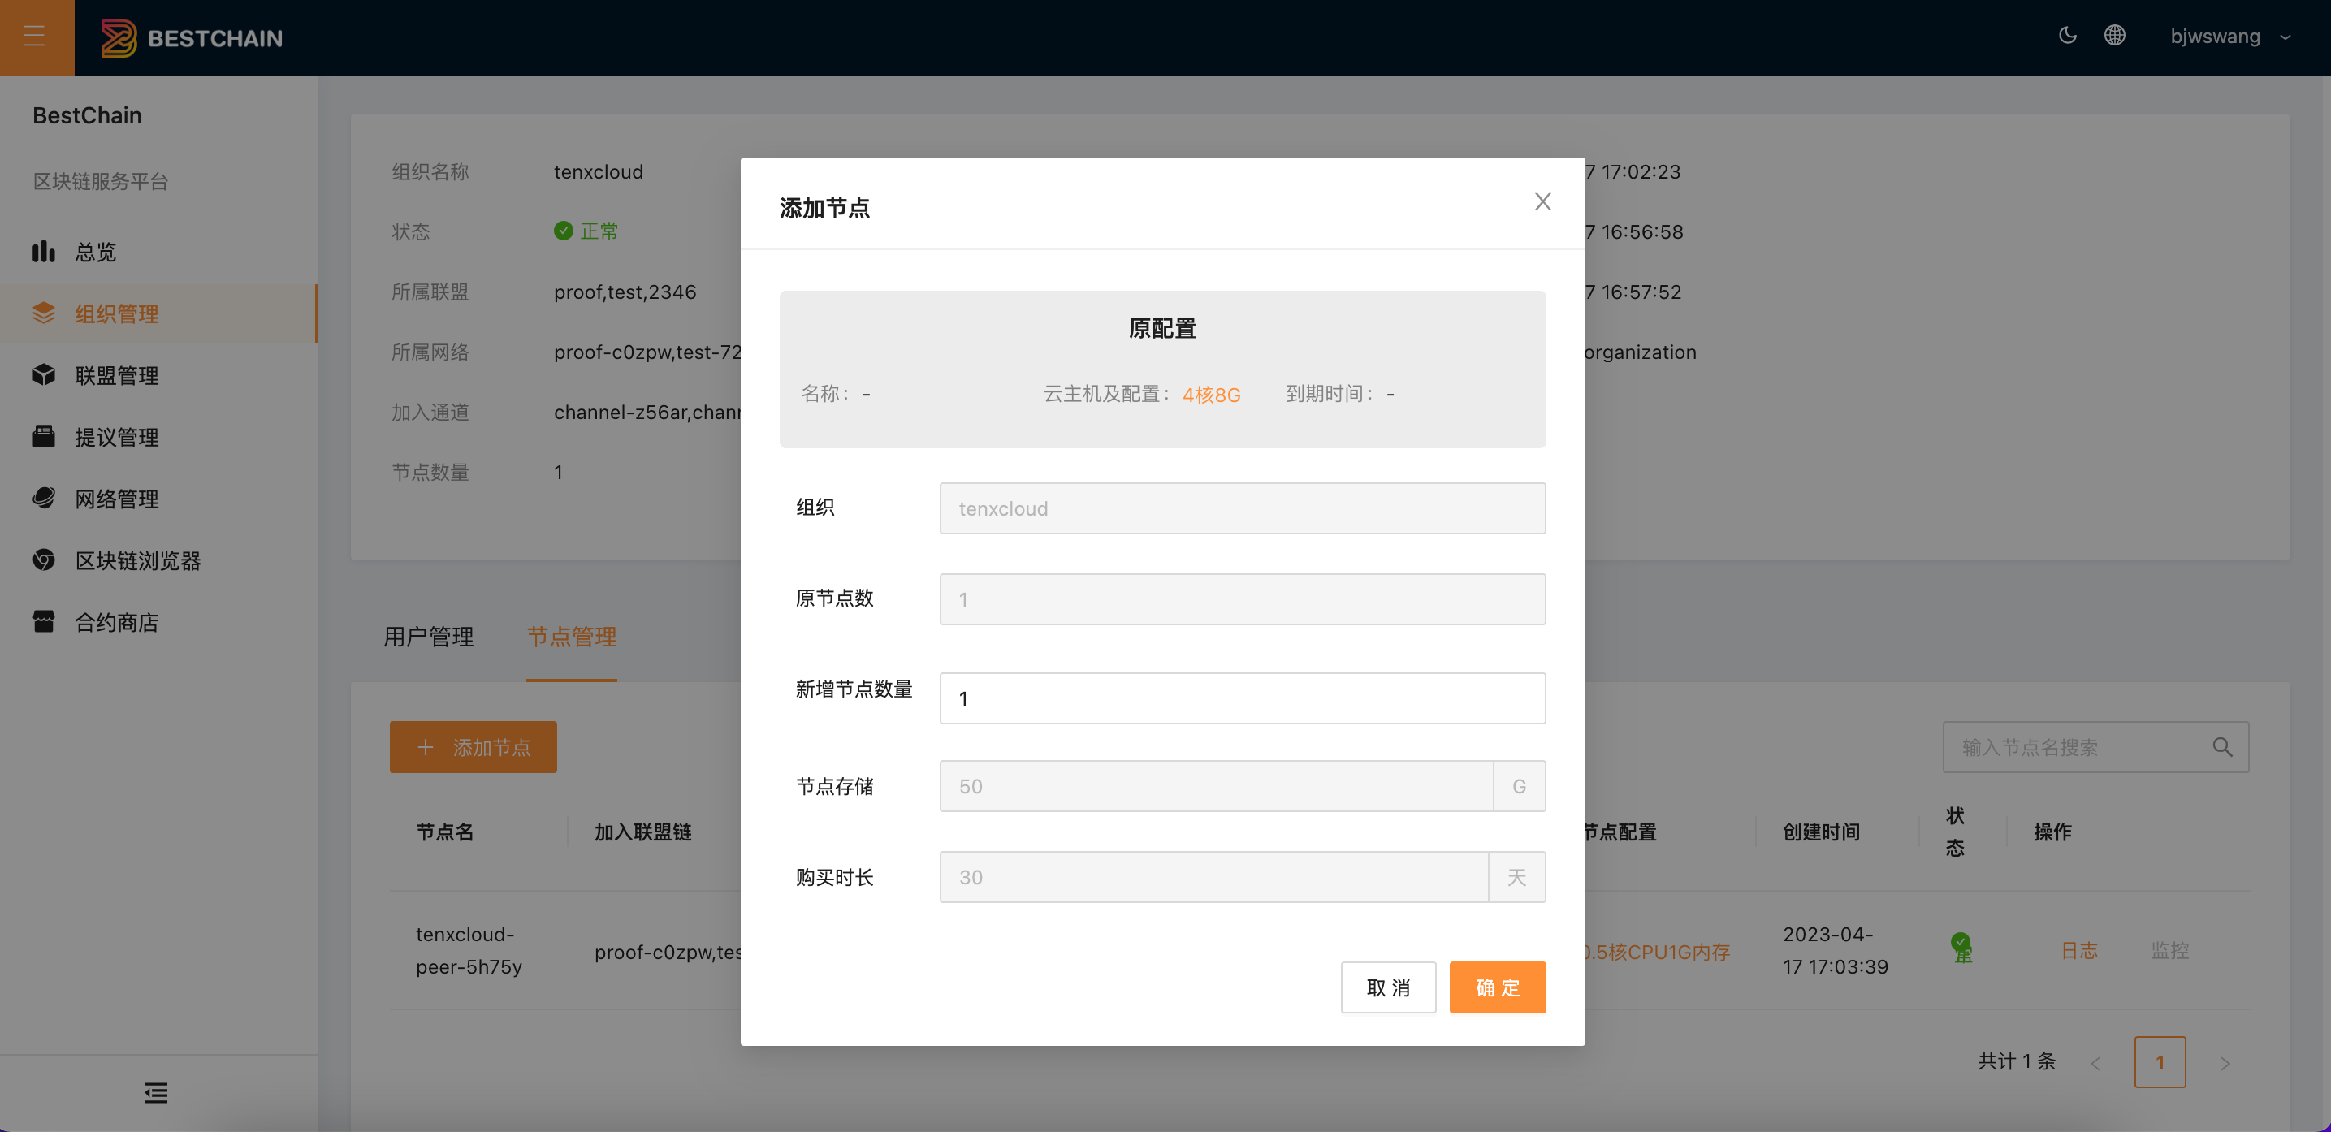Click the 区块链浏览器 chrome icon
This screenshot has height=1132, width=2331.
tap(43, 560)
